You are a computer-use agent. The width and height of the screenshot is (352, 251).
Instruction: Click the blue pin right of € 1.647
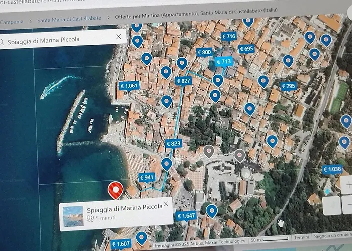click(x=212, y=211)
